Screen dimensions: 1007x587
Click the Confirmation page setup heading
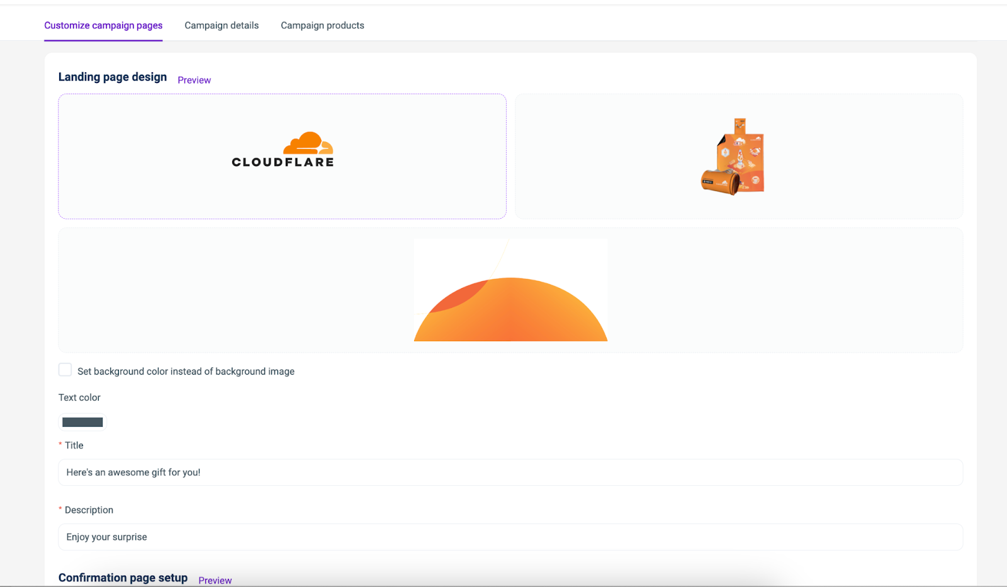click(x=123, y=578)
